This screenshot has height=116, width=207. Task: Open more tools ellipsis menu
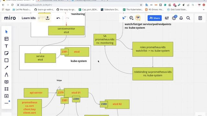[6, 103]
